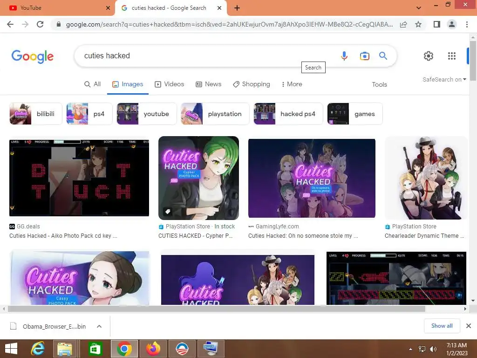The image size is (477, 358).
Task: Open the Cypher Photo Pack thumbnail
Action: (198, 178)
